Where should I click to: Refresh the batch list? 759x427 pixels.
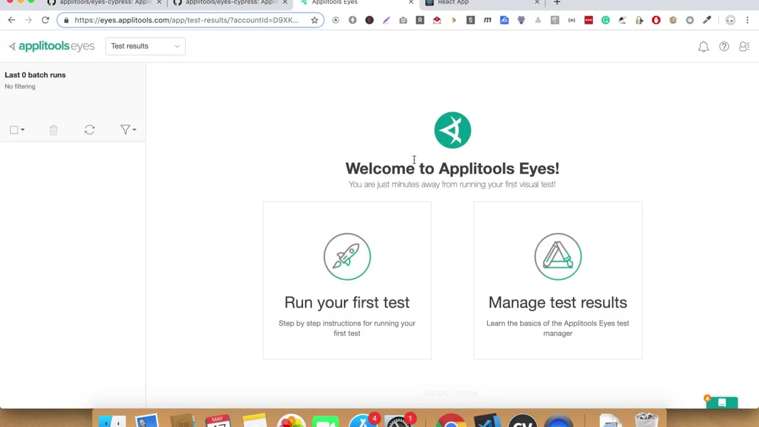point(90,130)
